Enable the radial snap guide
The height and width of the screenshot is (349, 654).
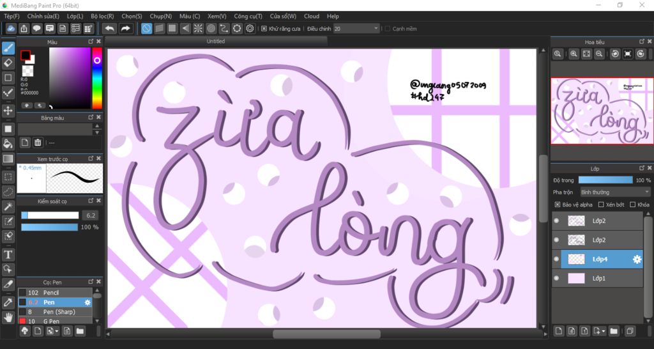[x=198, y=28]
